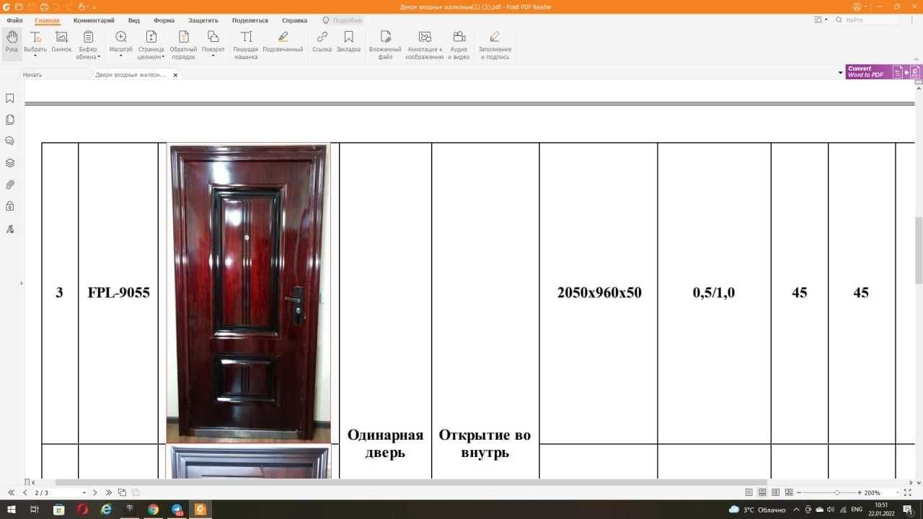Expand the Поворот dropdown arrow
Viewport: 923px width, 519px height.
coord(213,56)
